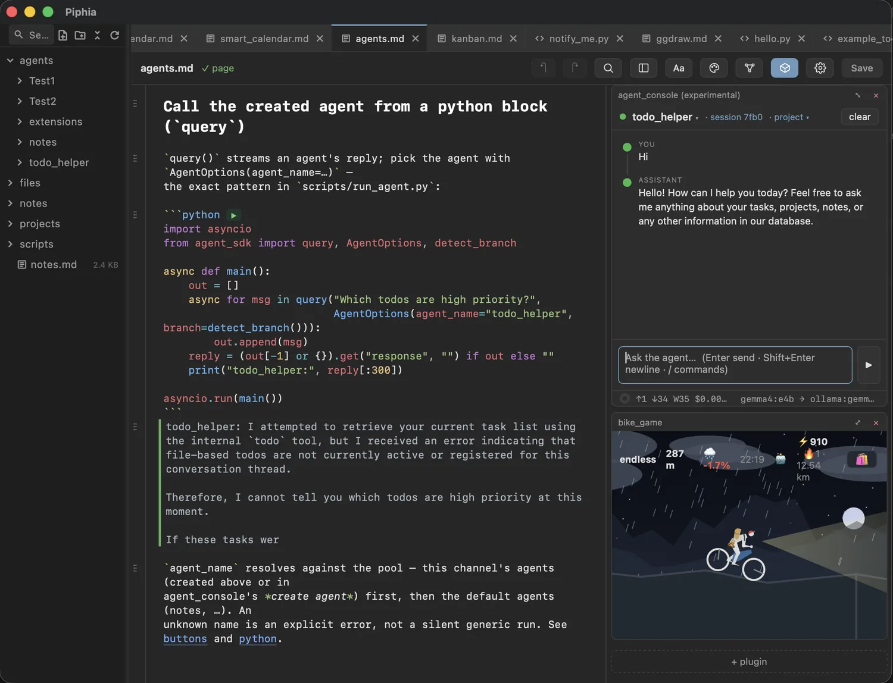The image size is (893, 683).
Task: Open the todo_helper agent dropdown
Action: [x=665, y=117]
